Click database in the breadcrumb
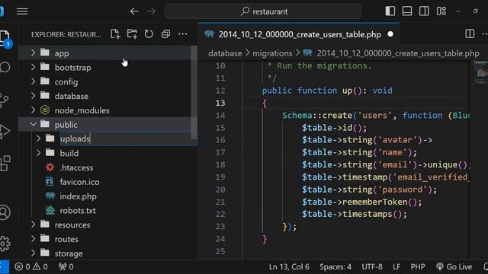The height and width of the screenshot is (274, 488). pyautogui.click(x=225, y=53)
